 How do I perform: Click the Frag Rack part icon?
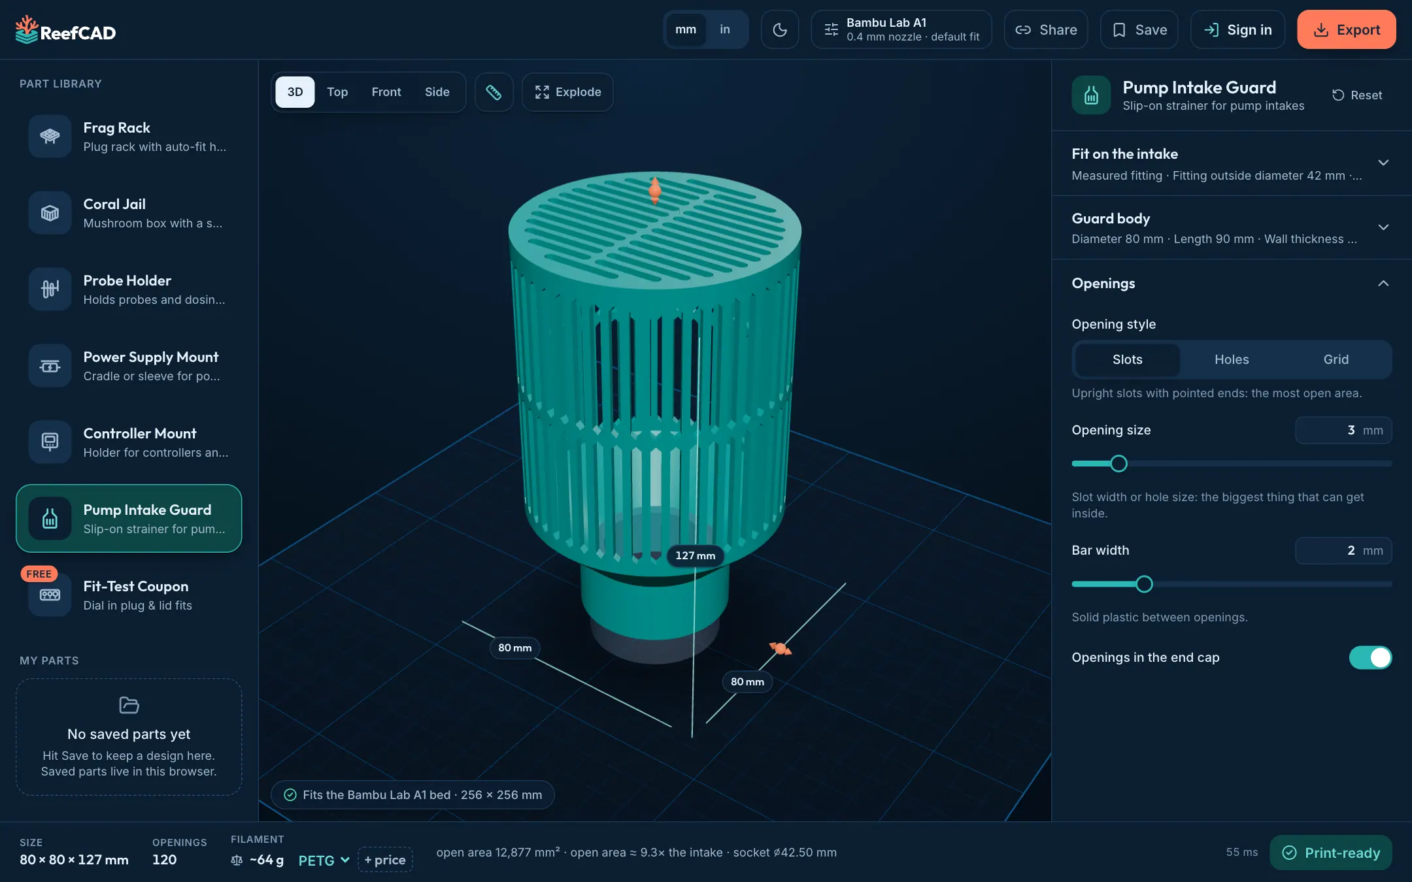click(x=50, y=136)
